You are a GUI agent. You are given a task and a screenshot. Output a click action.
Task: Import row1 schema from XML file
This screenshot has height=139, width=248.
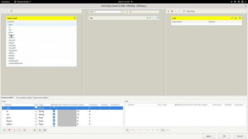point(34,130)
